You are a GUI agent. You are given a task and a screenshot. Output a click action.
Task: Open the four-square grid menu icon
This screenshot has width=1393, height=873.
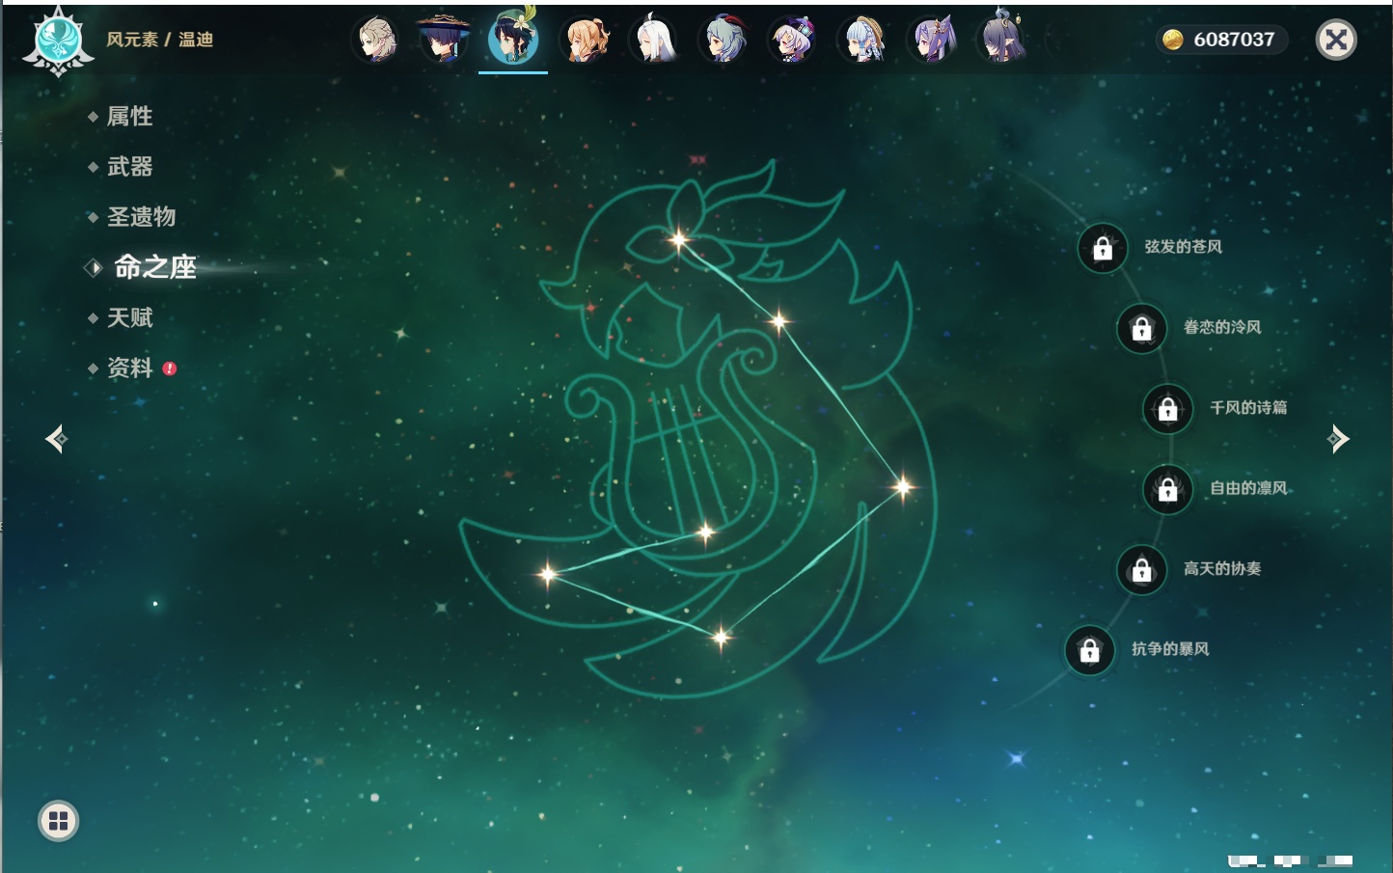(58, 821)
